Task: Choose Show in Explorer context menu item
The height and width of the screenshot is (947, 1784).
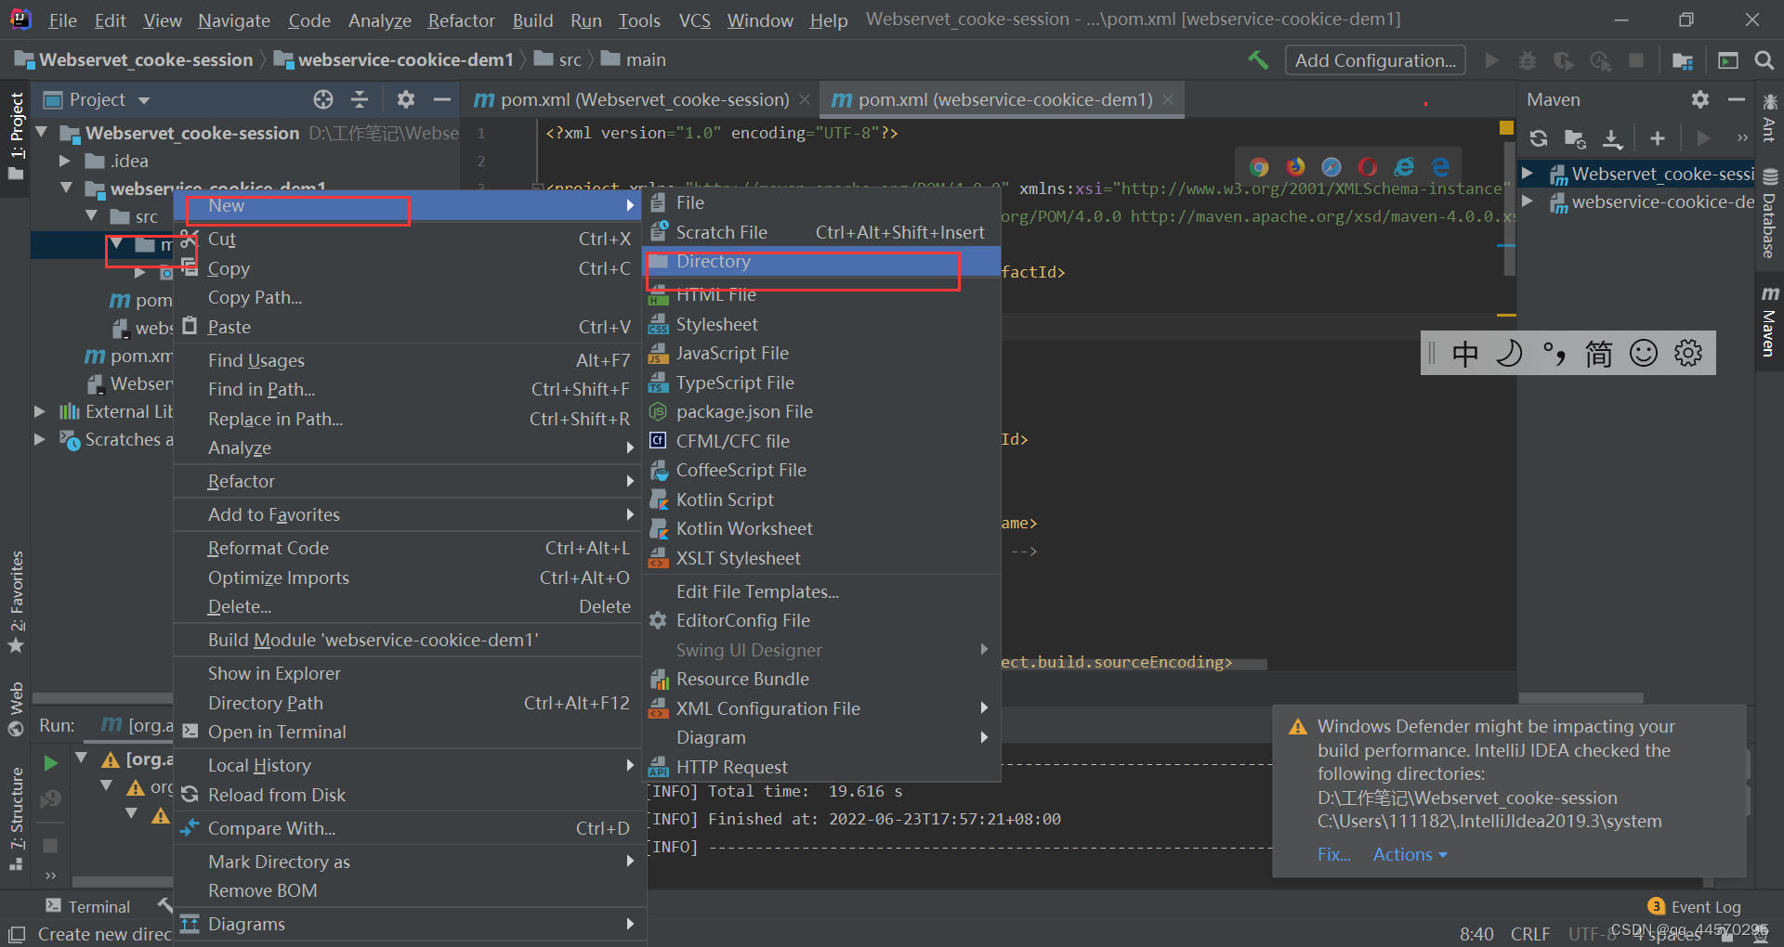Action: pyautogui.click(x=274, y=673)
